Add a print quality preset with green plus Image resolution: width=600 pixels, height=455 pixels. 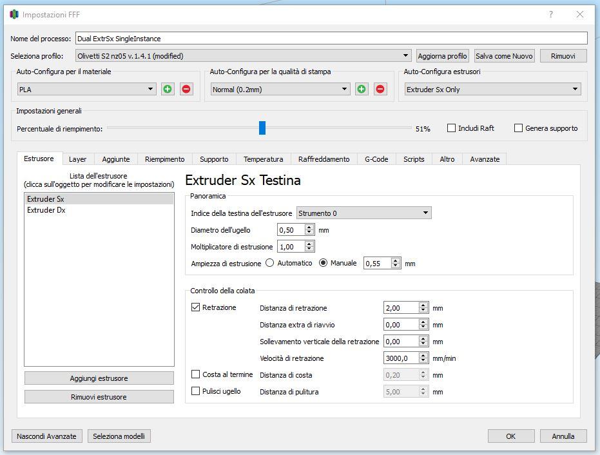point(362,89)
